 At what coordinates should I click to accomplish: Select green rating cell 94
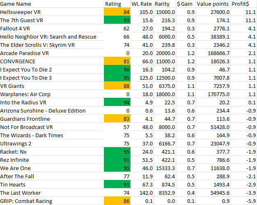117,102
